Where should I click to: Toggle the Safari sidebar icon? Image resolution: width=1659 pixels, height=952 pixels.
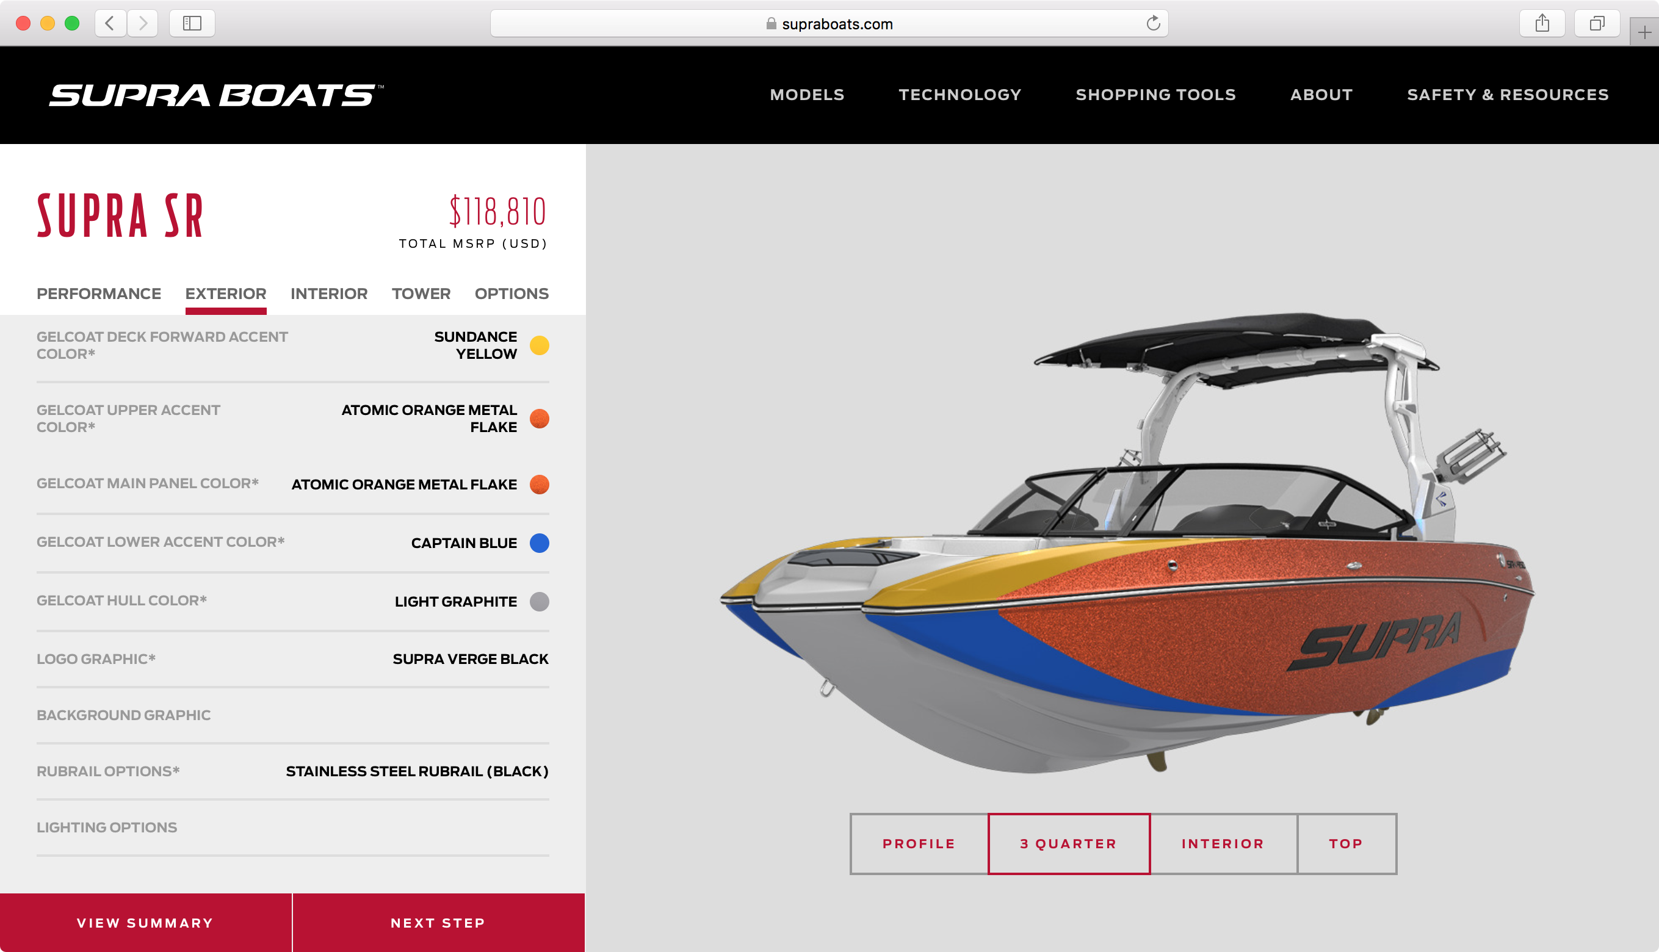[x=192, y=24]
